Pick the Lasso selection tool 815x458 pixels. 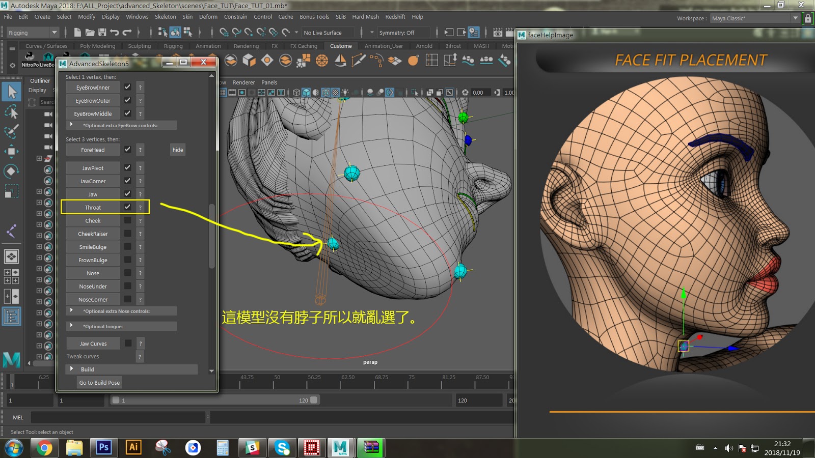click(x=11, y=112)
